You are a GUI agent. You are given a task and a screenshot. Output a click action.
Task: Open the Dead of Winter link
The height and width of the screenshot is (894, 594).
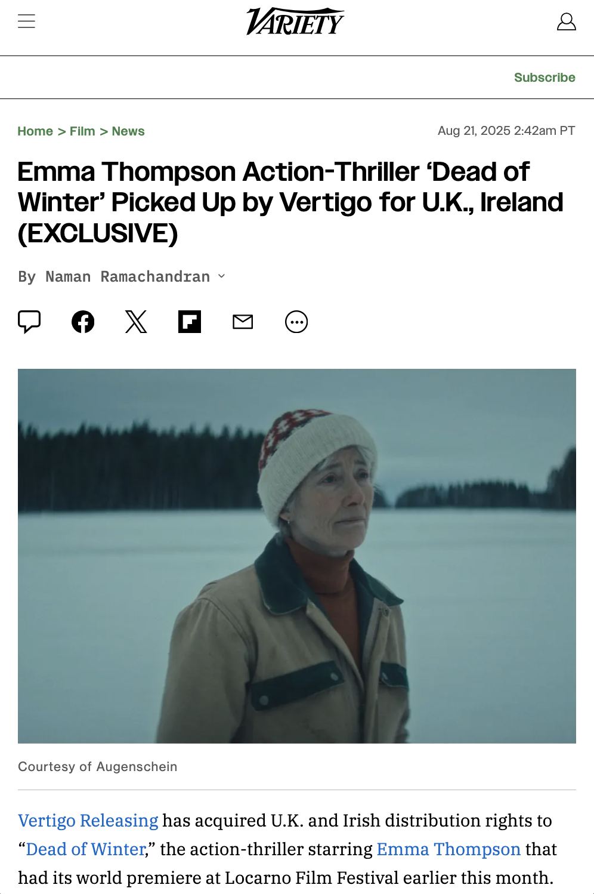[x=86, y=849]
